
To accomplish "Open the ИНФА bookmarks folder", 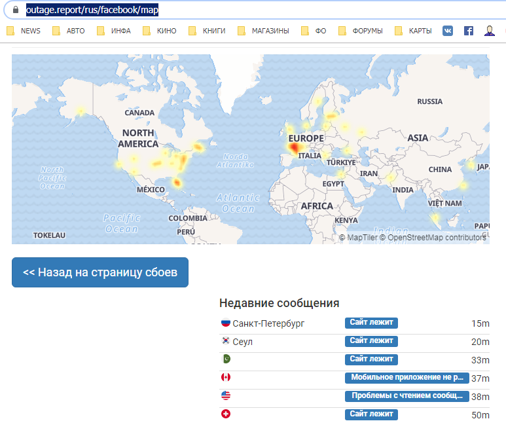I will (x=114, y=31).
